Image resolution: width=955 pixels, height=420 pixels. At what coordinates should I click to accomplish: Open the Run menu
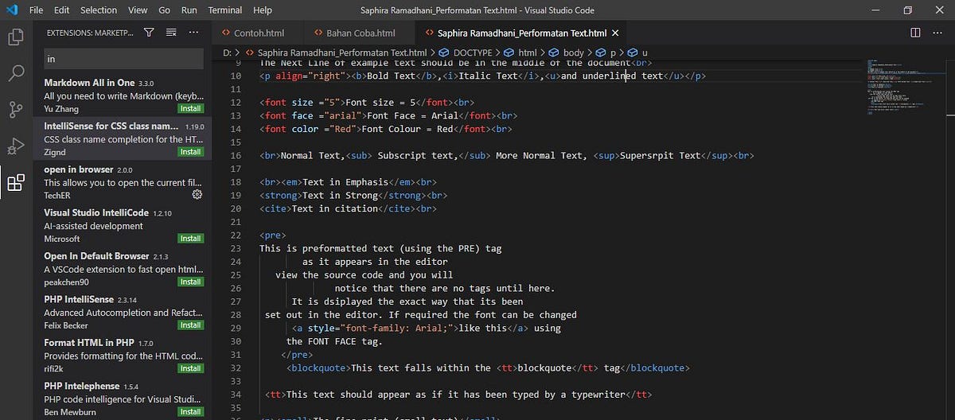189,10
